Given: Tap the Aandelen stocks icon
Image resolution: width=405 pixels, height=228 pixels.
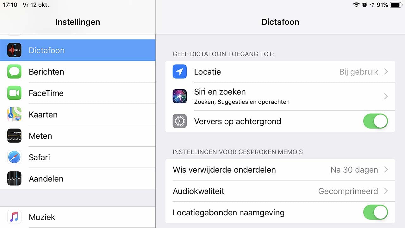Looking at the screenshot, I should click(x=14, y=179).
